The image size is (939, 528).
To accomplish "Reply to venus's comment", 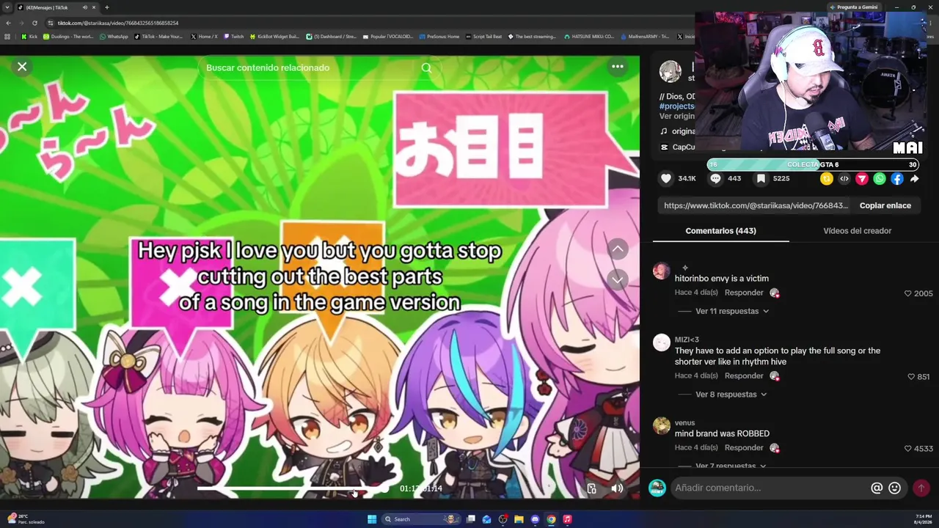I will [x=744, y=448].
